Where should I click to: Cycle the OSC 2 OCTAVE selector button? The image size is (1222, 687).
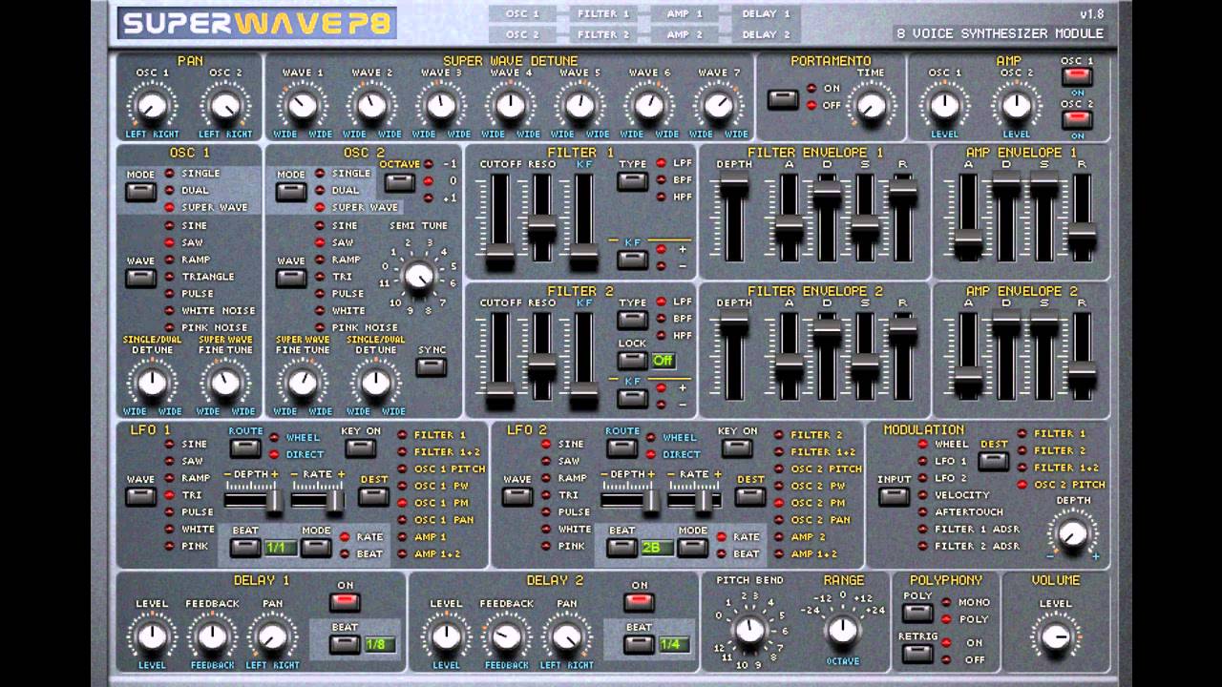pos(400,182)
